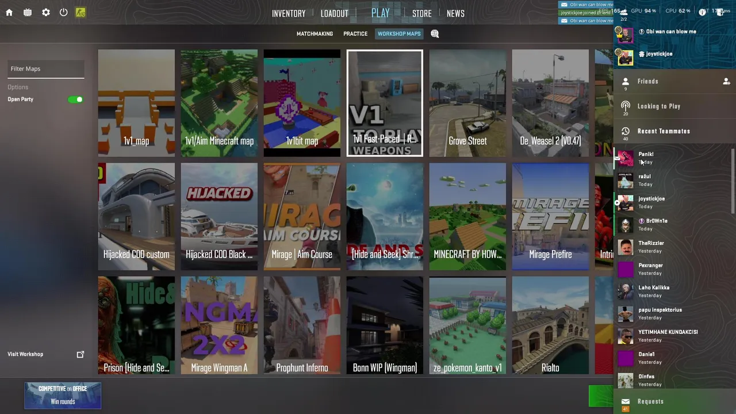Click the friends list scrollbar

[733, 181]
